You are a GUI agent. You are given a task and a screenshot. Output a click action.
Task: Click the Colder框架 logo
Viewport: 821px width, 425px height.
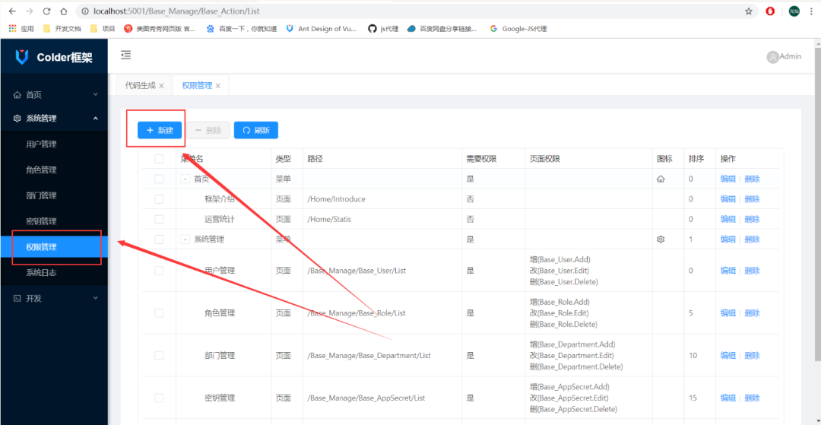53,58
